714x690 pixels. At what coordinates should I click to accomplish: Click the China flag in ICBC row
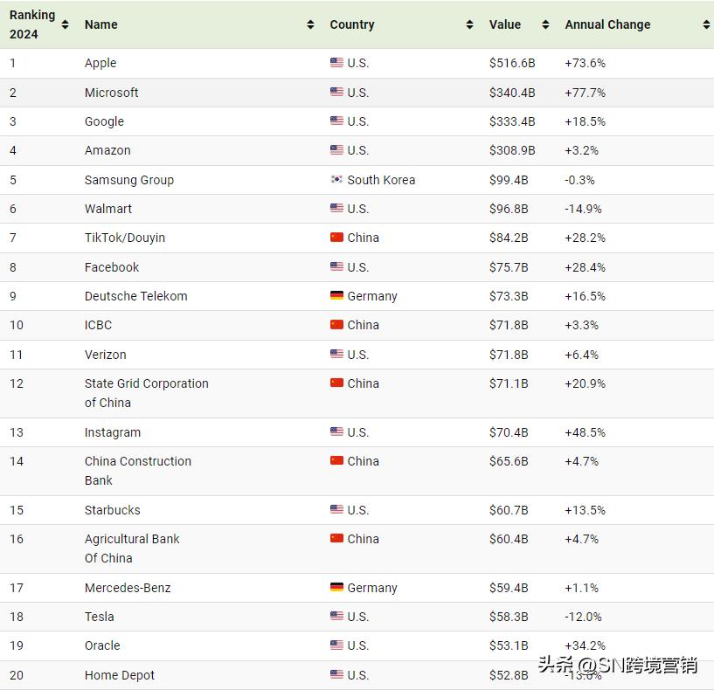[x=336, y=325]
